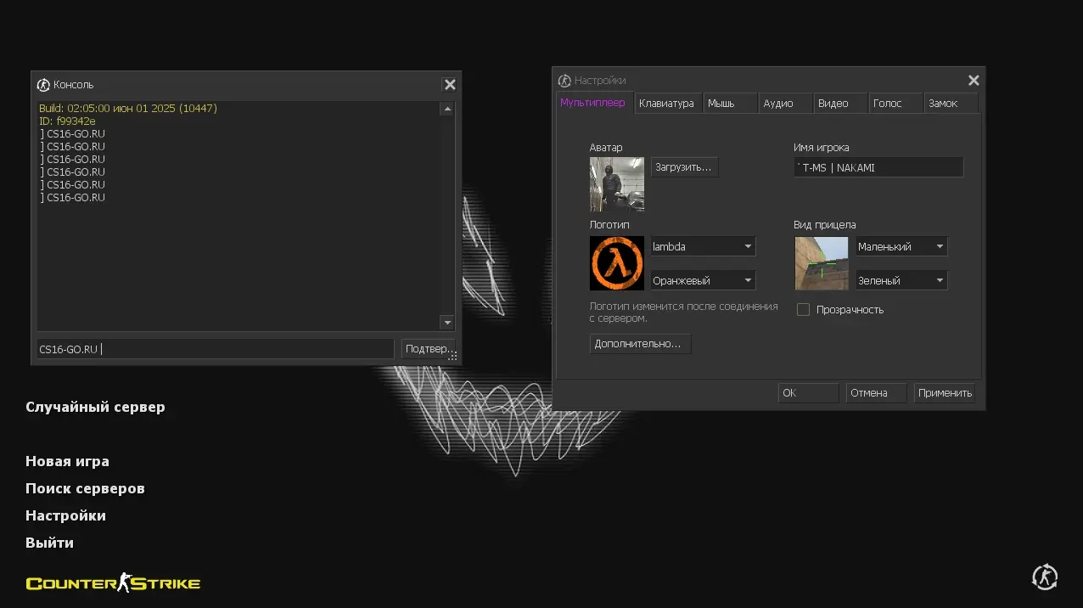Click the Counter-Strike logo at bottom left
Screen dimensions: 1083x608
click(113, 583)
